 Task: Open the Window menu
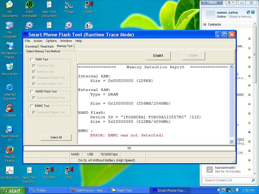[66, 41]
